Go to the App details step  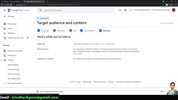[59, 31]
